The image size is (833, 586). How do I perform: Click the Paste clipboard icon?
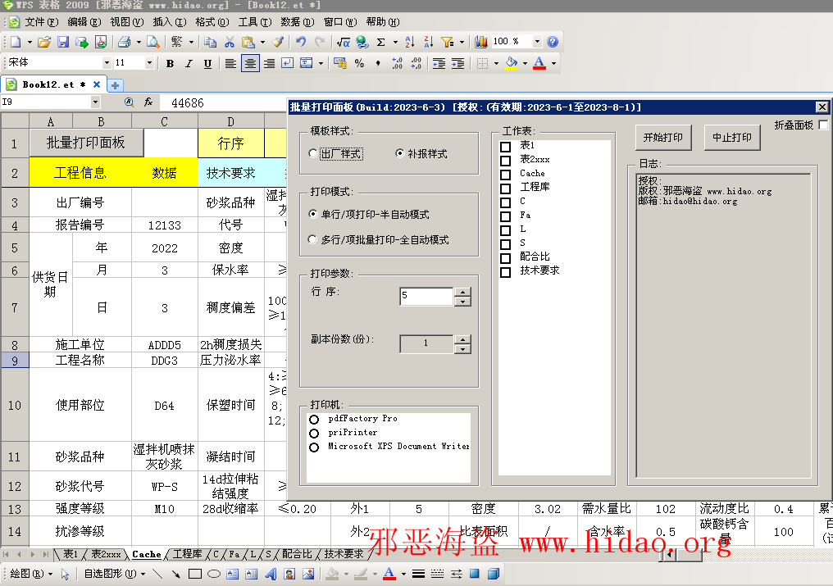coord(248,42)
